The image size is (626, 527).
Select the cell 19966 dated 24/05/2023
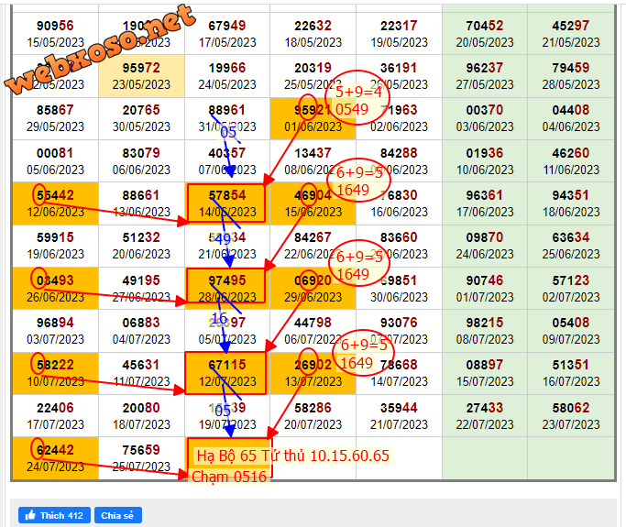click(227, 76)
